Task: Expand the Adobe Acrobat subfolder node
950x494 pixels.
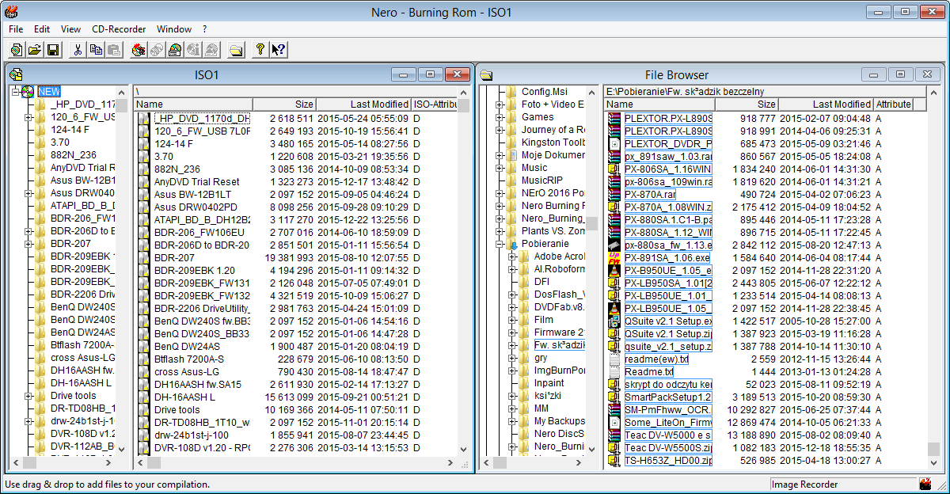Action: click(512, 256)
